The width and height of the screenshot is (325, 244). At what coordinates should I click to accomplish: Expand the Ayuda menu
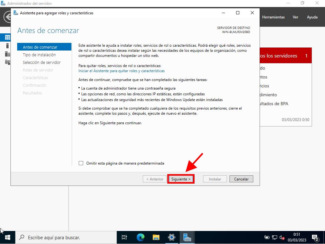point(312,17)
